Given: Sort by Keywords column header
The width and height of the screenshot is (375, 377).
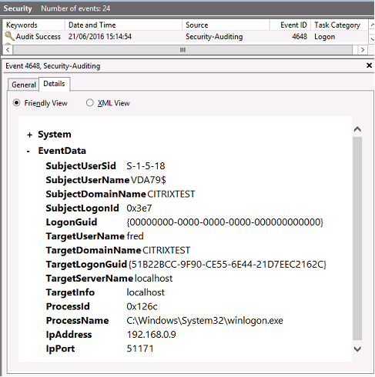Looking at the screenshot, I should tap(34, 25).
